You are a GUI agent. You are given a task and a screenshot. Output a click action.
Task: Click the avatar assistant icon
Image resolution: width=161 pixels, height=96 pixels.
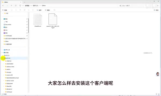pos(158,74)
